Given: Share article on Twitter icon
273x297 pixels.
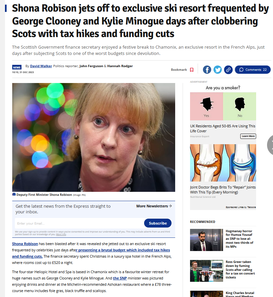Looking at the screenshot, I should pos(217,70).
